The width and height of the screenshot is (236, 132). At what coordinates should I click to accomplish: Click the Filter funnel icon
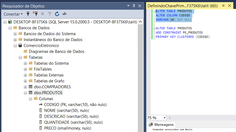pos(50,14)
